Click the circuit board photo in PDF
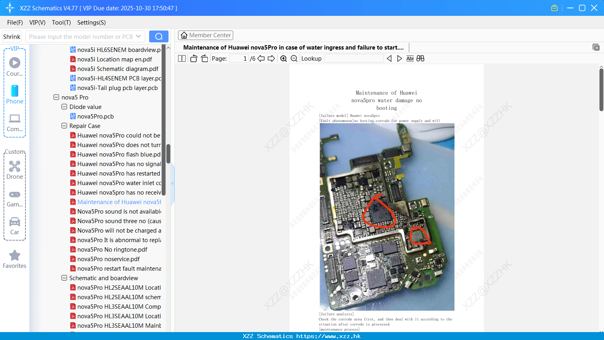 point(387,217)
